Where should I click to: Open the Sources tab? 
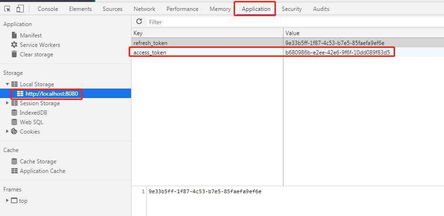pos(113,9)
